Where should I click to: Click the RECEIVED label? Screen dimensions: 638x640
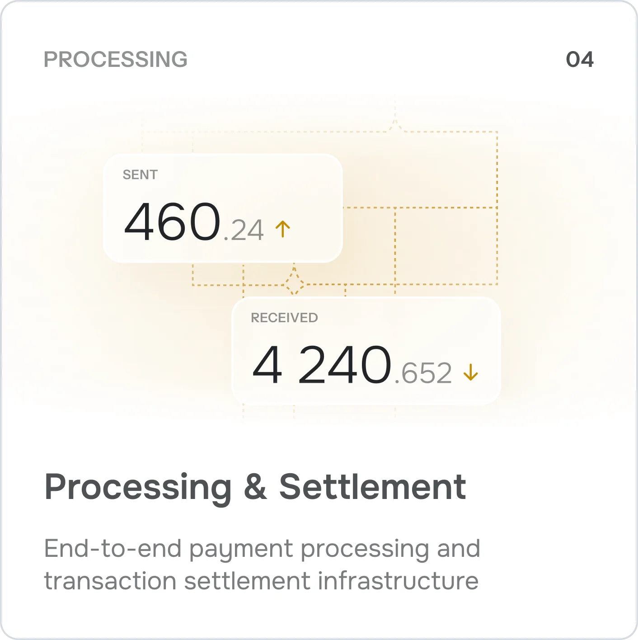point(284,318)
